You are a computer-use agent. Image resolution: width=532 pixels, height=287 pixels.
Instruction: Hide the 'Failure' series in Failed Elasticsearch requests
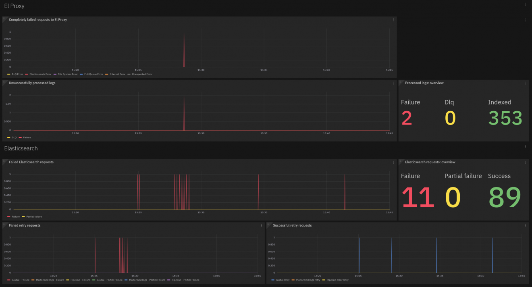click(16, 216)
